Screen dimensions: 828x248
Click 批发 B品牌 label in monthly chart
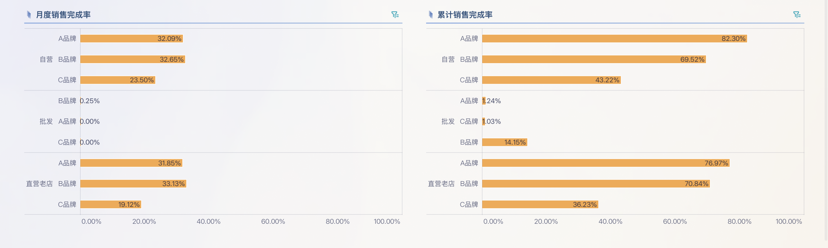[x=67, y=101]
